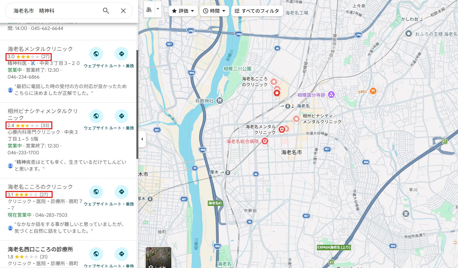458x268 pixels.
Task: Clear the search with the X icon
Action: [123, 11]
